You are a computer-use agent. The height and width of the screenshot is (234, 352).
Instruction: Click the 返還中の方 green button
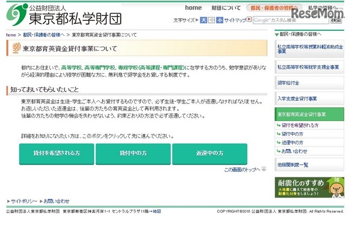point(210,153)
